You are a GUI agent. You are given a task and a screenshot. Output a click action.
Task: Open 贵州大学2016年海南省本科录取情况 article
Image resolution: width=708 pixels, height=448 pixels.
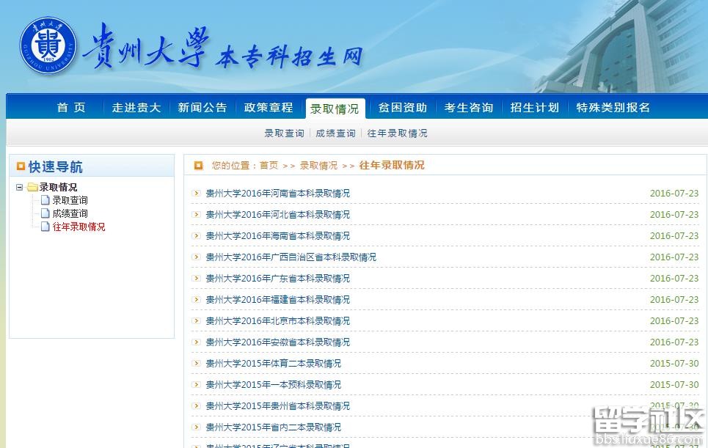(277, 235)
